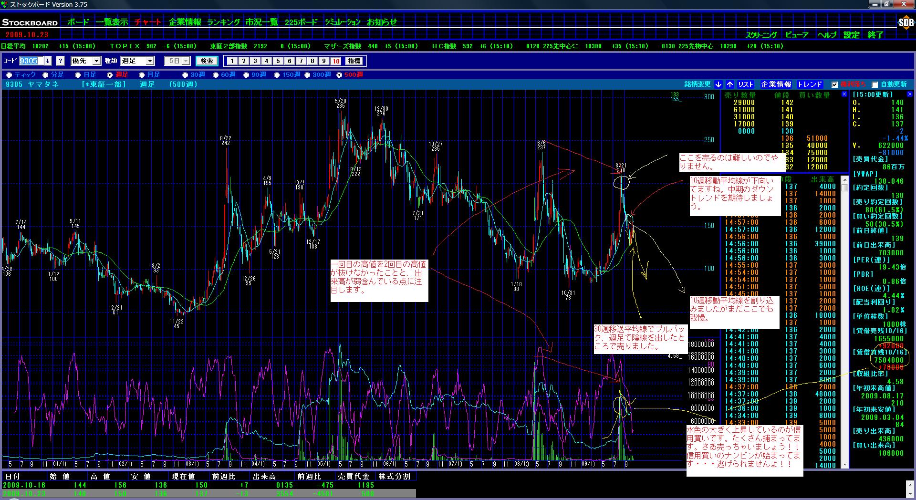The image size is (916, 500).
Task: Click the up arrow next to 銘柄変更
Action: coord(730,84)
